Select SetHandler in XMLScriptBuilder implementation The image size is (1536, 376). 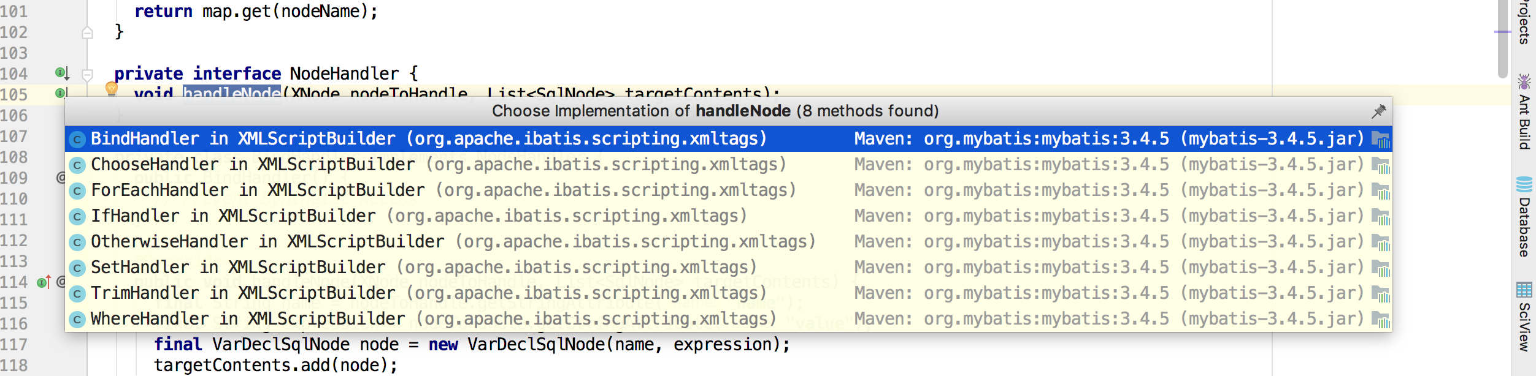(728, 268)
